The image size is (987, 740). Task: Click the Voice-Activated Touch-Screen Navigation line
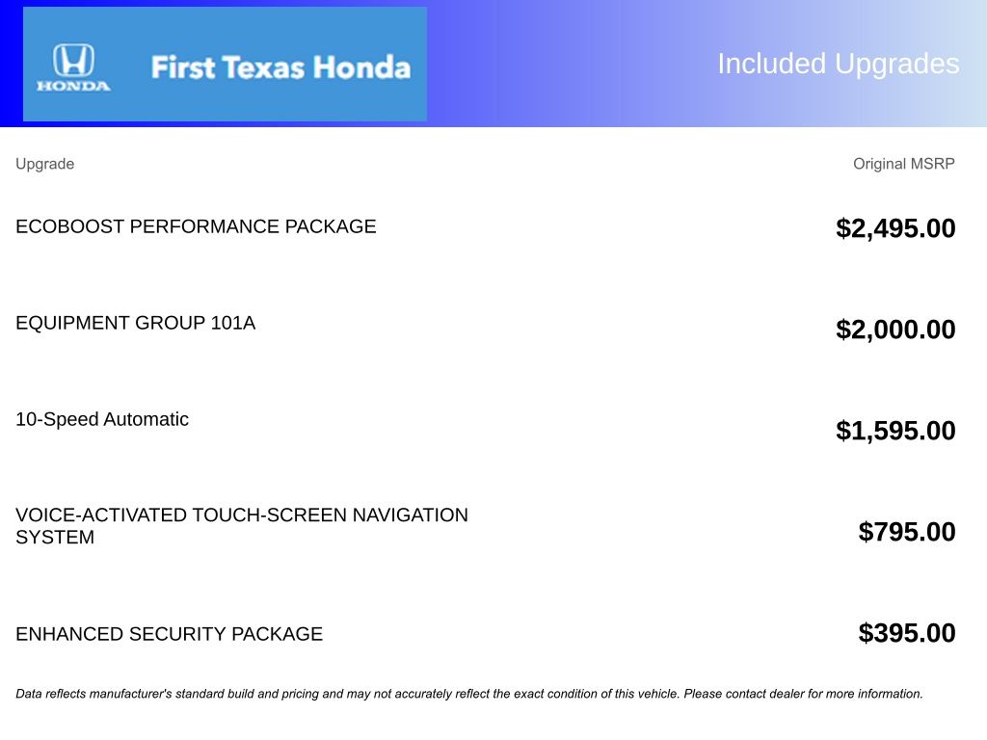(242, 515)
